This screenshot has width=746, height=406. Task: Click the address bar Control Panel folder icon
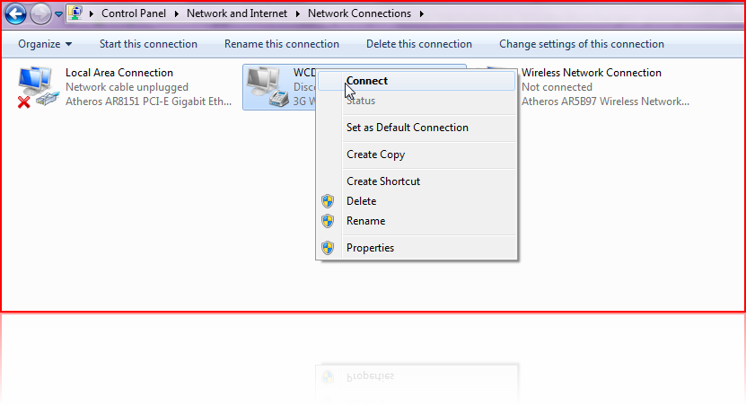pyautogui.click(x=75, y=13)
